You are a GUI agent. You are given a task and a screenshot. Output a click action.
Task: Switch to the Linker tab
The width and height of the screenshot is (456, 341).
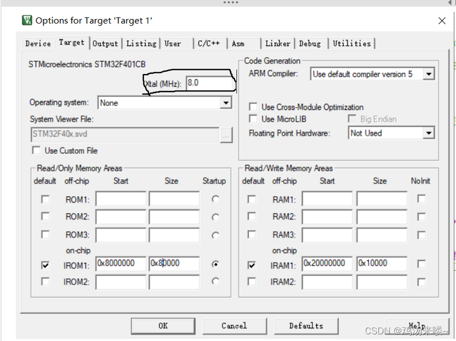click(278, 43)
